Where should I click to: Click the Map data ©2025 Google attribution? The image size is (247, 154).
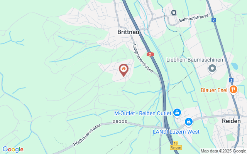tap(223, 151)
